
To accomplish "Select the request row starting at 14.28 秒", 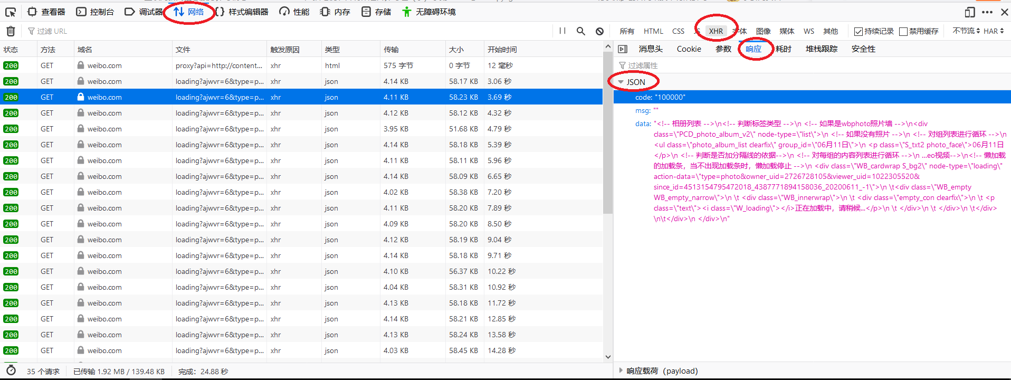I will click(301, 350).
